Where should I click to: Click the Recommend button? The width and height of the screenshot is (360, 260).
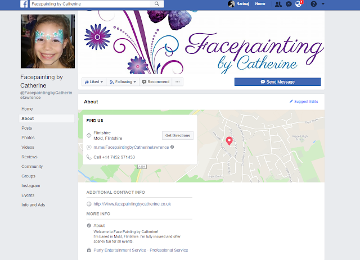156,82
